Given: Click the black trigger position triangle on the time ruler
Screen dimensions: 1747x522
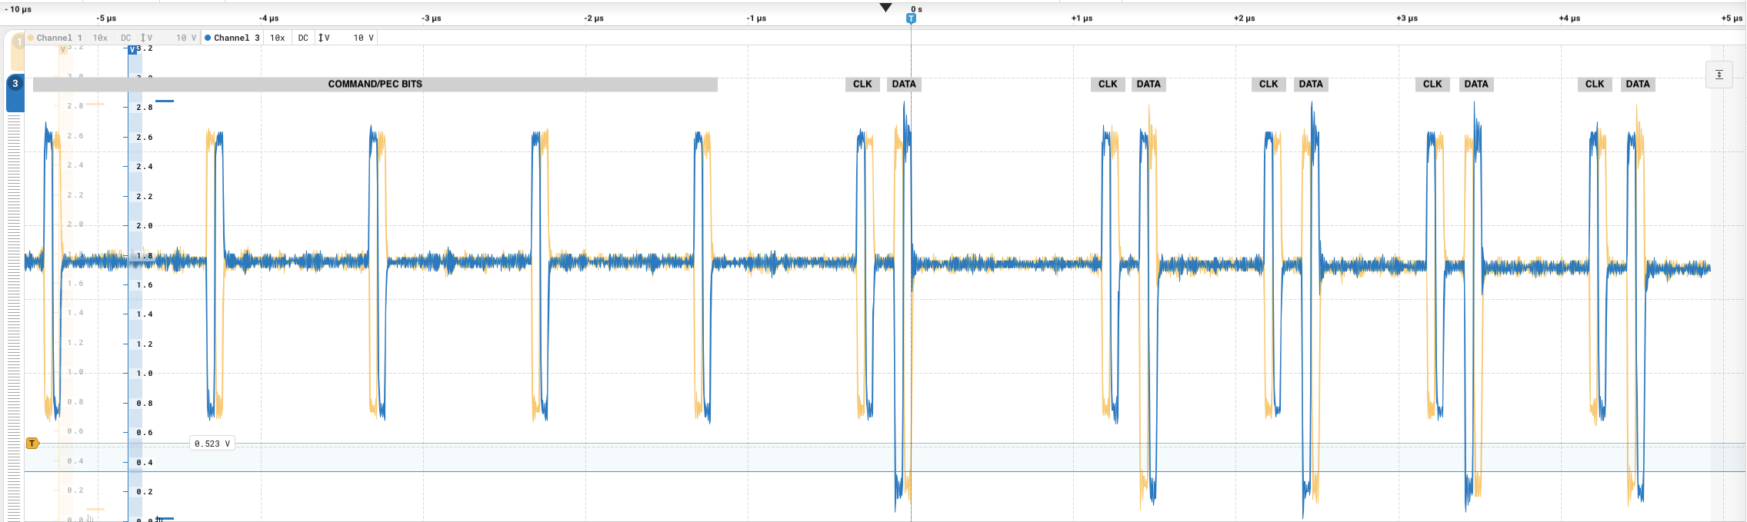Looking at the screenshot, I should pyautogui.click(x=885, y=8).
